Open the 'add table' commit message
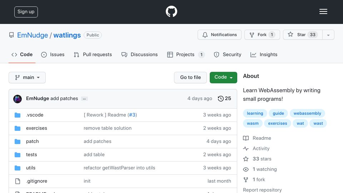This screenshot has width=343, height=193. coord(94,154)
